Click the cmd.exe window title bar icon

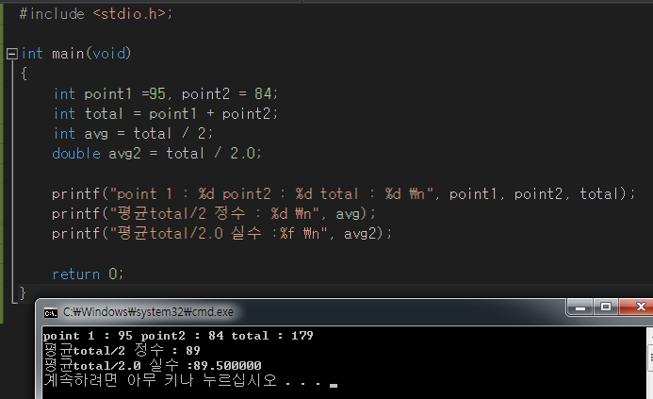click(50, 313)
